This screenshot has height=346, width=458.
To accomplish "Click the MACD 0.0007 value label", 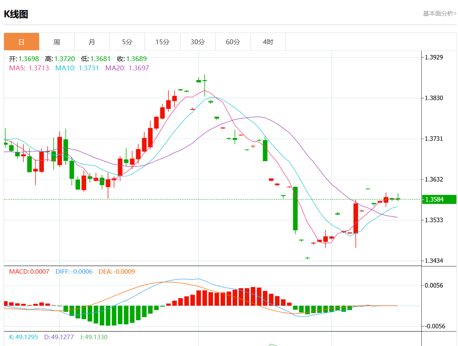I will tap(29, 272).
